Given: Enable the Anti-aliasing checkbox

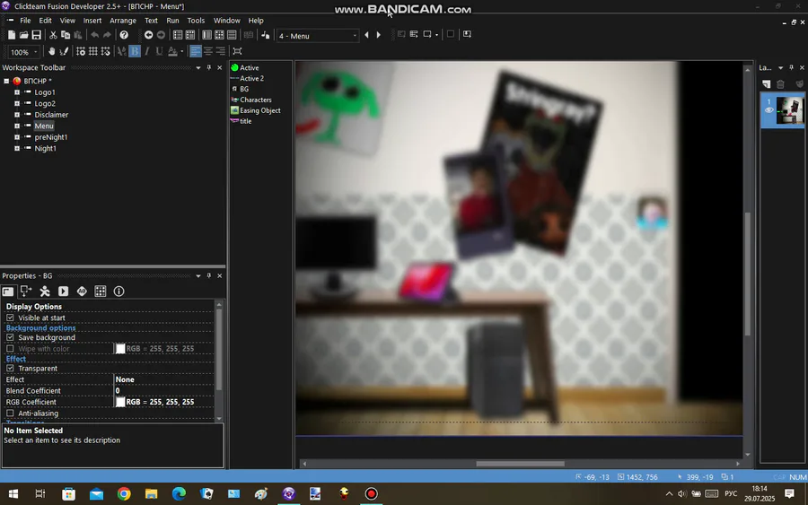Looking at the screenshot, I should pos(10,413).
